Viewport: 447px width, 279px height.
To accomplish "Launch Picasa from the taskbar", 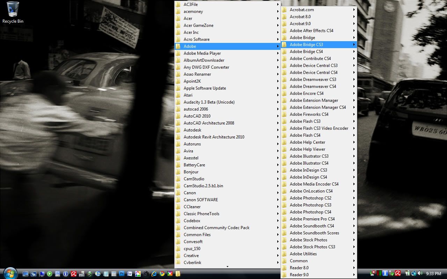I will click(138, 274).
